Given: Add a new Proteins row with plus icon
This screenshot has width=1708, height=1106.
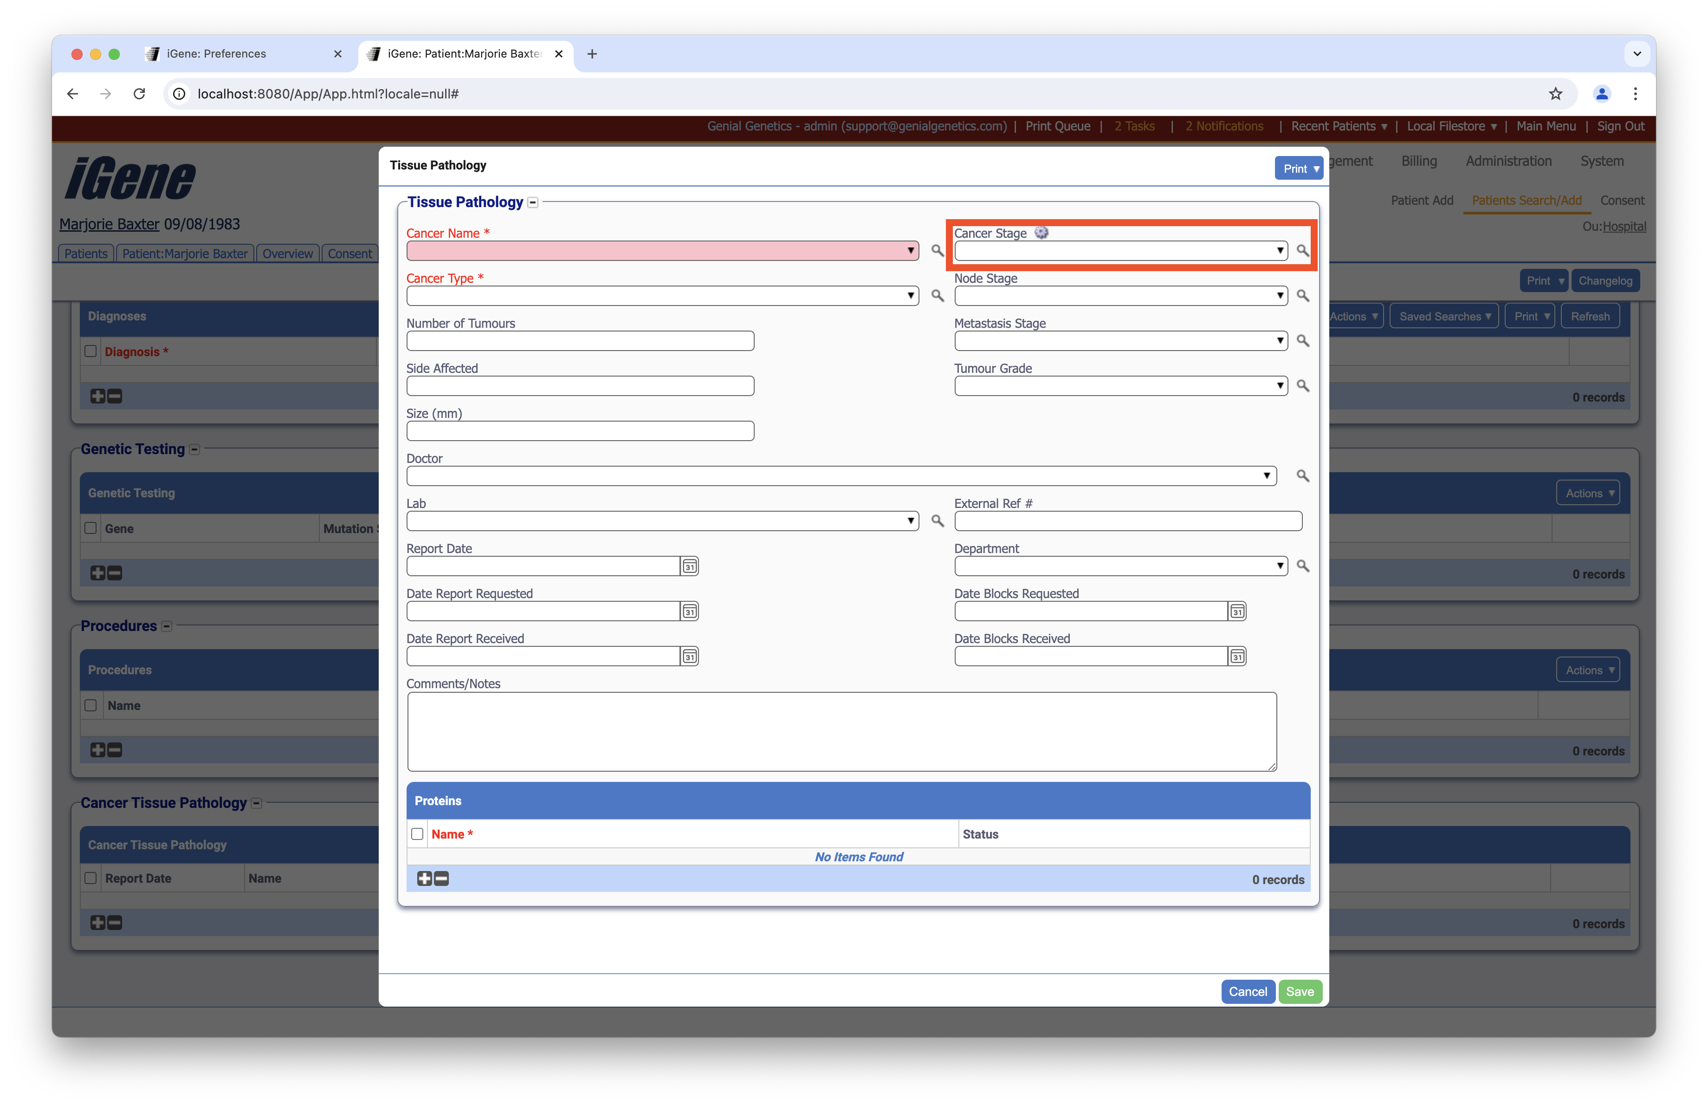Looking at the screenshot, I should 424,878.
